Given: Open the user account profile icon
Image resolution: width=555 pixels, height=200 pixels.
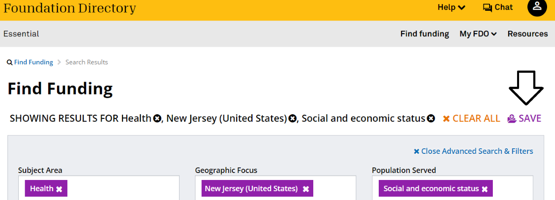Looking at the screenshot, I should coord(537,7).
